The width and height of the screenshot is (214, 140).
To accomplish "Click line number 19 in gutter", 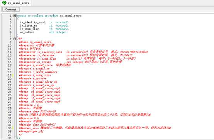I will pos(10,75).
